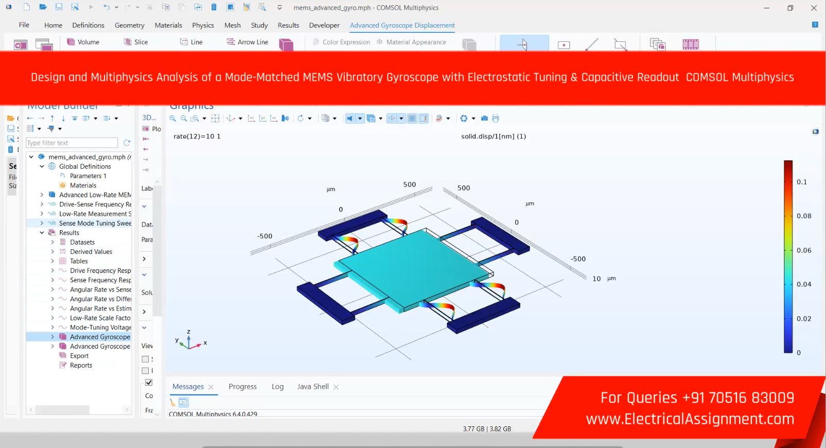Click the zoom in magnifier in Graphics
This screenshot has height=448, width=826.
point(173,118)
